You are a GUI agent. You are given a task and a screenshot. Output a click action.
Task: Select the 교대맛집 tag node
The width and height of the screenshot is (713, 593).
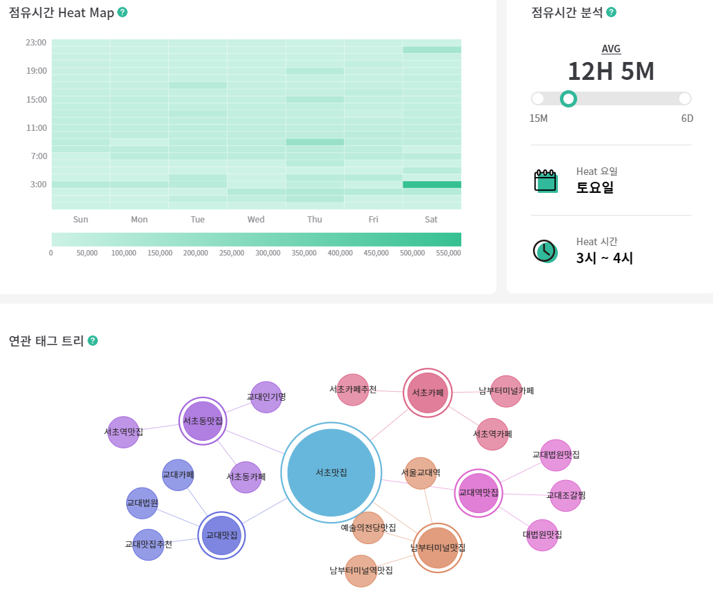coord(221,535)
